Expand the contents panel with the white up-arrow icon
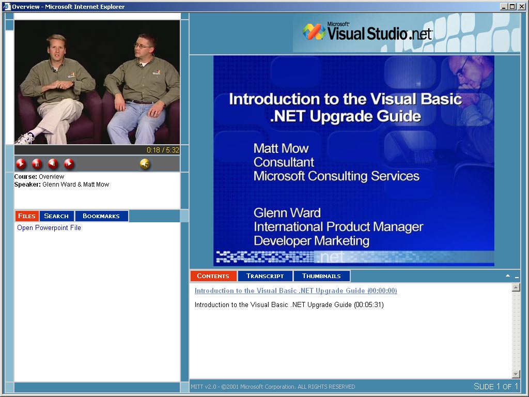Screen dimensions: 529x397 point(508,276)
